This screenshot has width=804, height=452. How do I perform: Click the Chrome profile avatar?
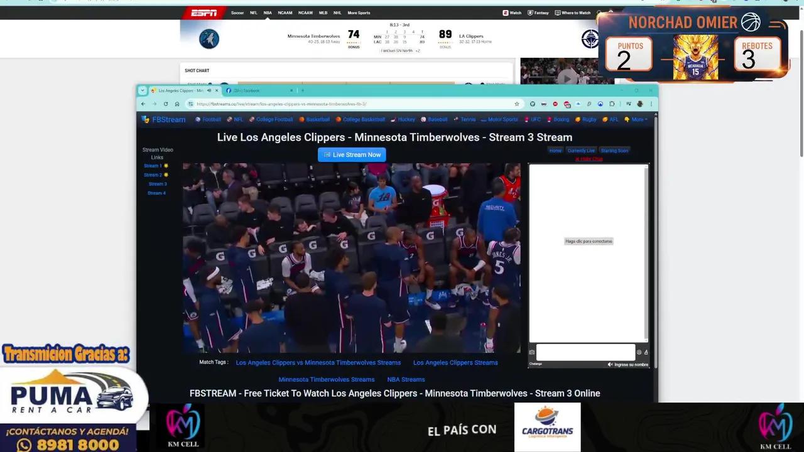tap(640, 104)
